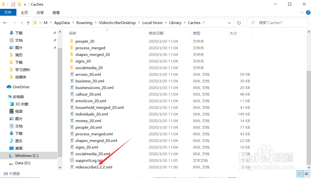Select callout_20.xml file
311x178 pixels.
pyautogui.click(x=88, y=94)
